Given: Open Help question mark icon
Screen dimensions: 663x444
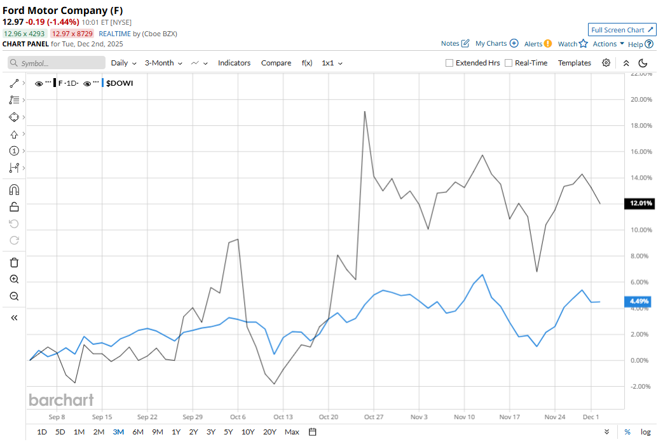Looking at the screenshot, I should click(649, 44).
